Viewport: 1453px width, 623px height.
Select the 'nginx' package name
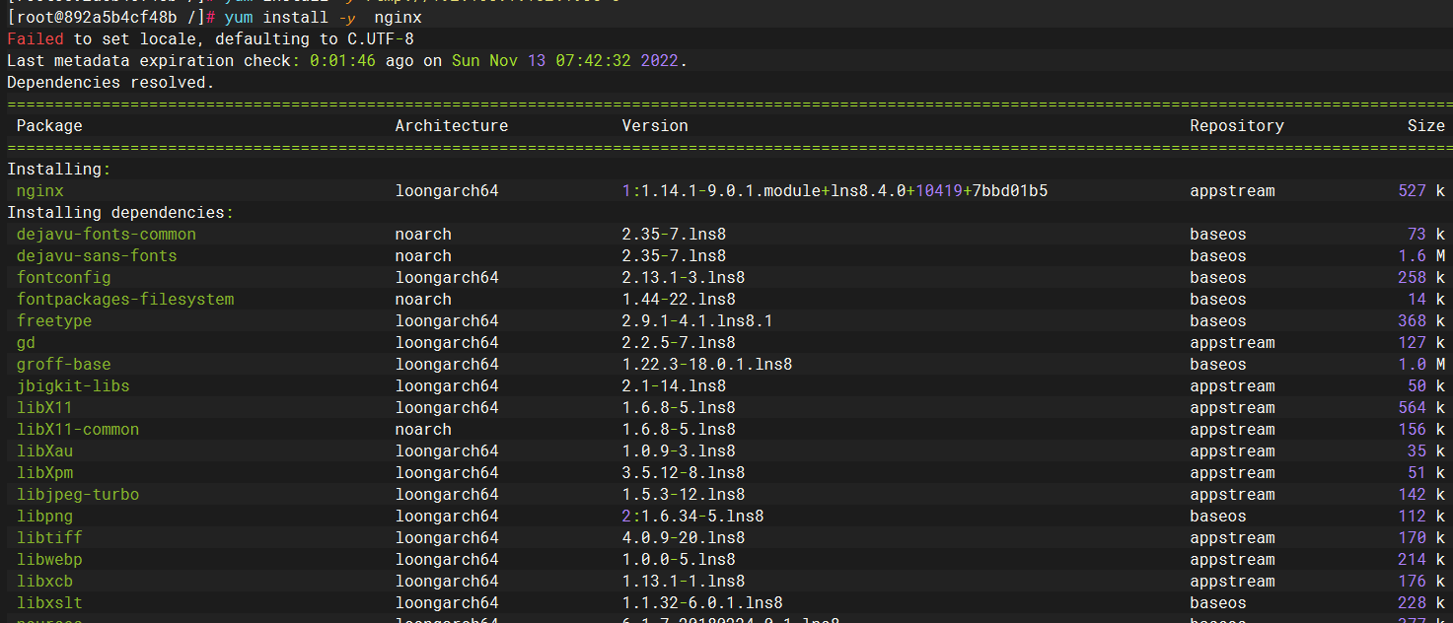click(x=40, y=190)
